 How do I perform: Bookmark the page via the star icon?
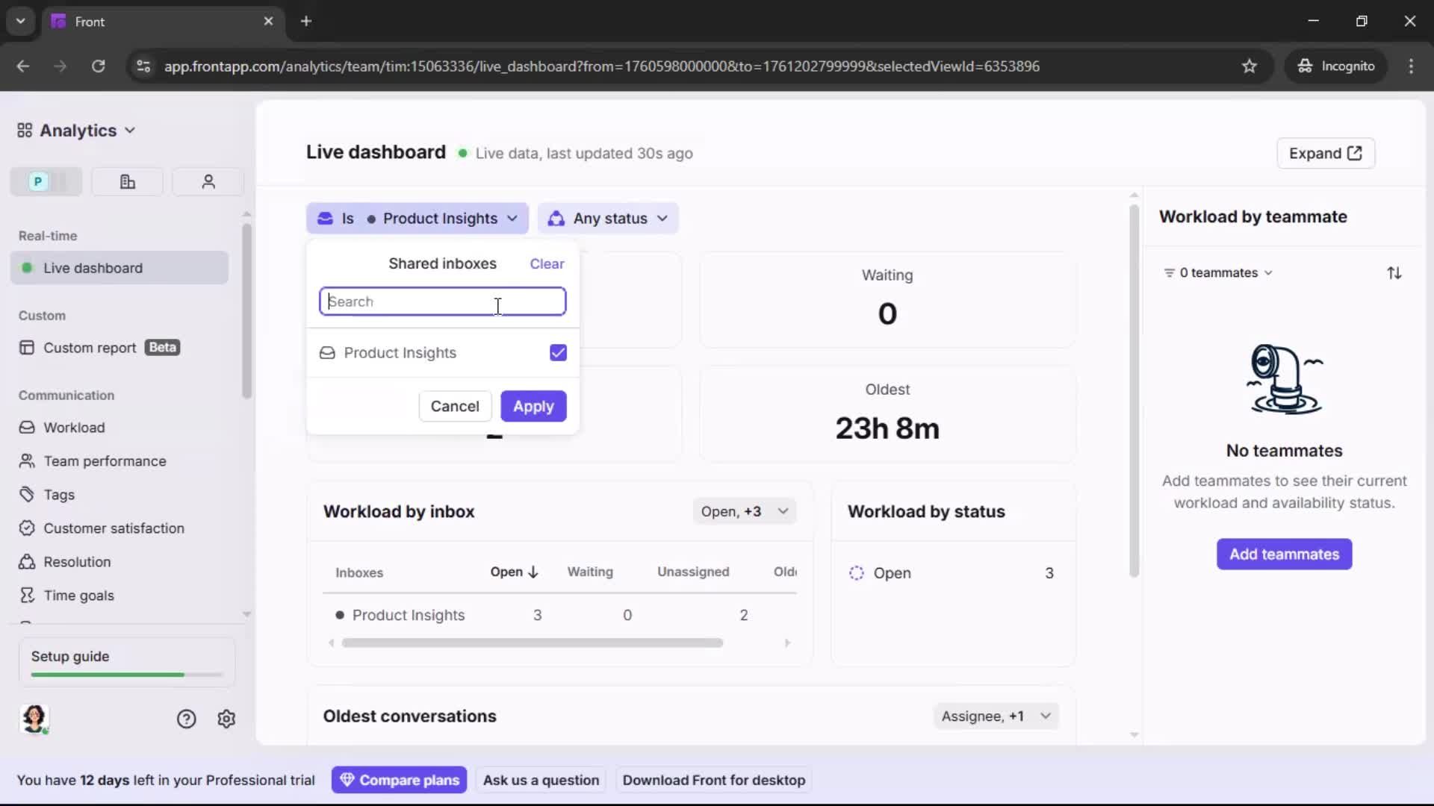pos(1250,66)
